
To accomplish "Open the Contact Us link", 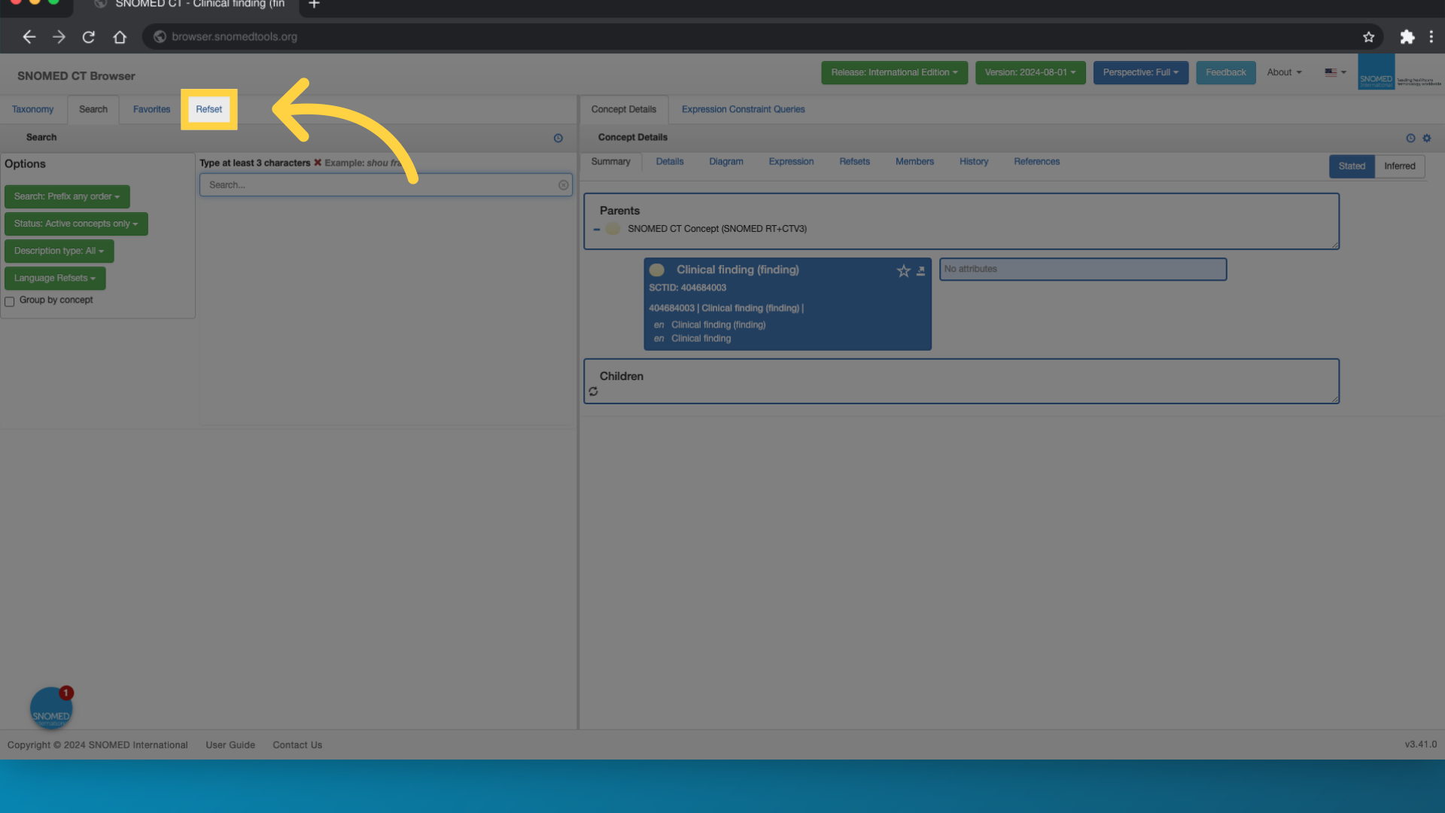I will tap(297, 745).
